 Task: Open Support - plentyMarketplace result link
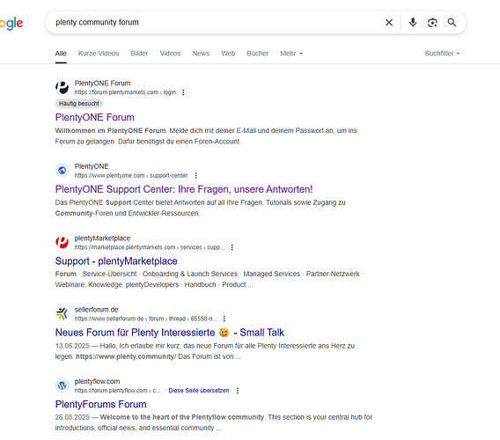point(116,261)
